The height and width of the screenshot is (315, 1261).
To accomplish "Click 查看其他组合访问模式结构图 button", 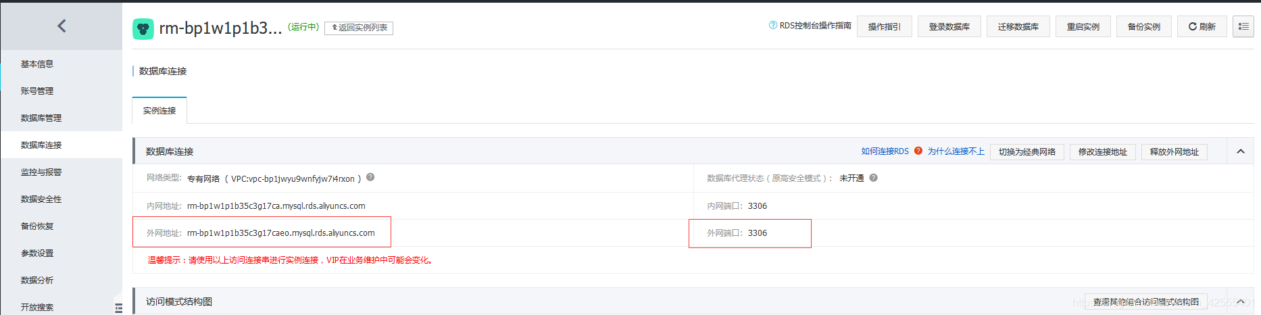I will 1146,301.
